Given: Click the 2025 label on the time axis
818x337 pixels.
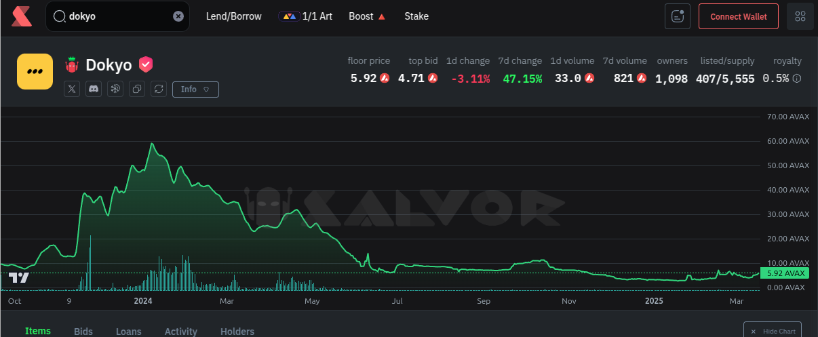Looking at the screenshot, I should point(654,300).
